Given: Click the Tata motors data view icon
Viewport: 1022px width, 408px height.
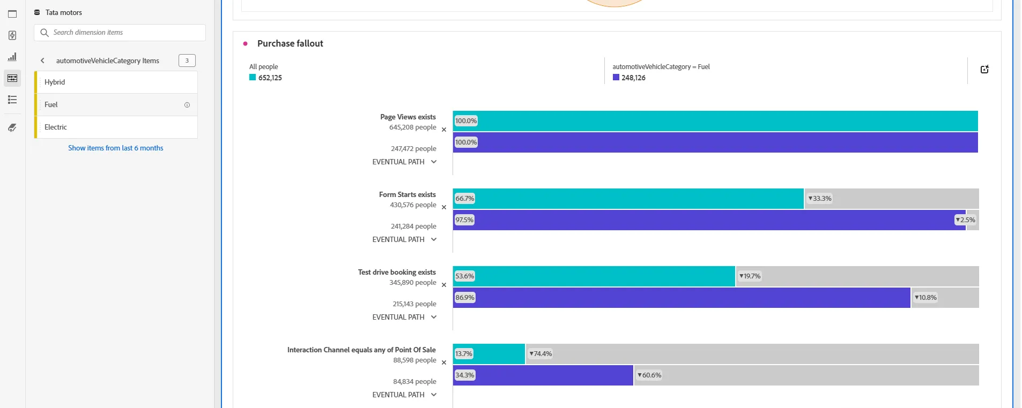Looking at the screenshot, I should 37,12.
